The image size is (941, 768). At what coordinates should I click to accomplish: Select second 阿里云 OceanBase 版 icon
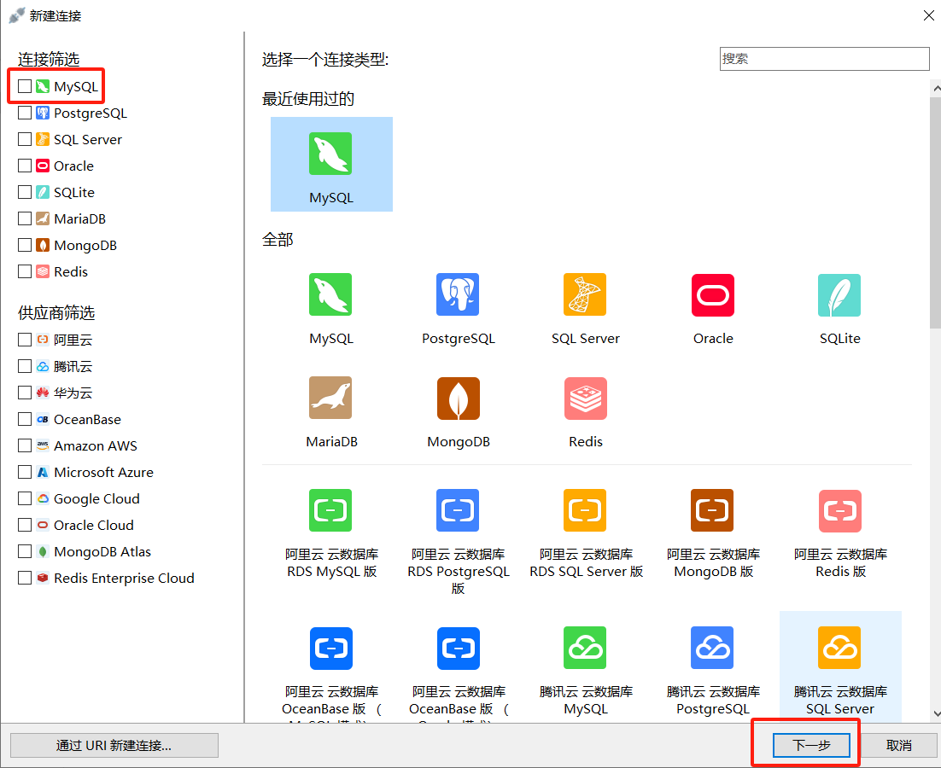tap(458, 648)
